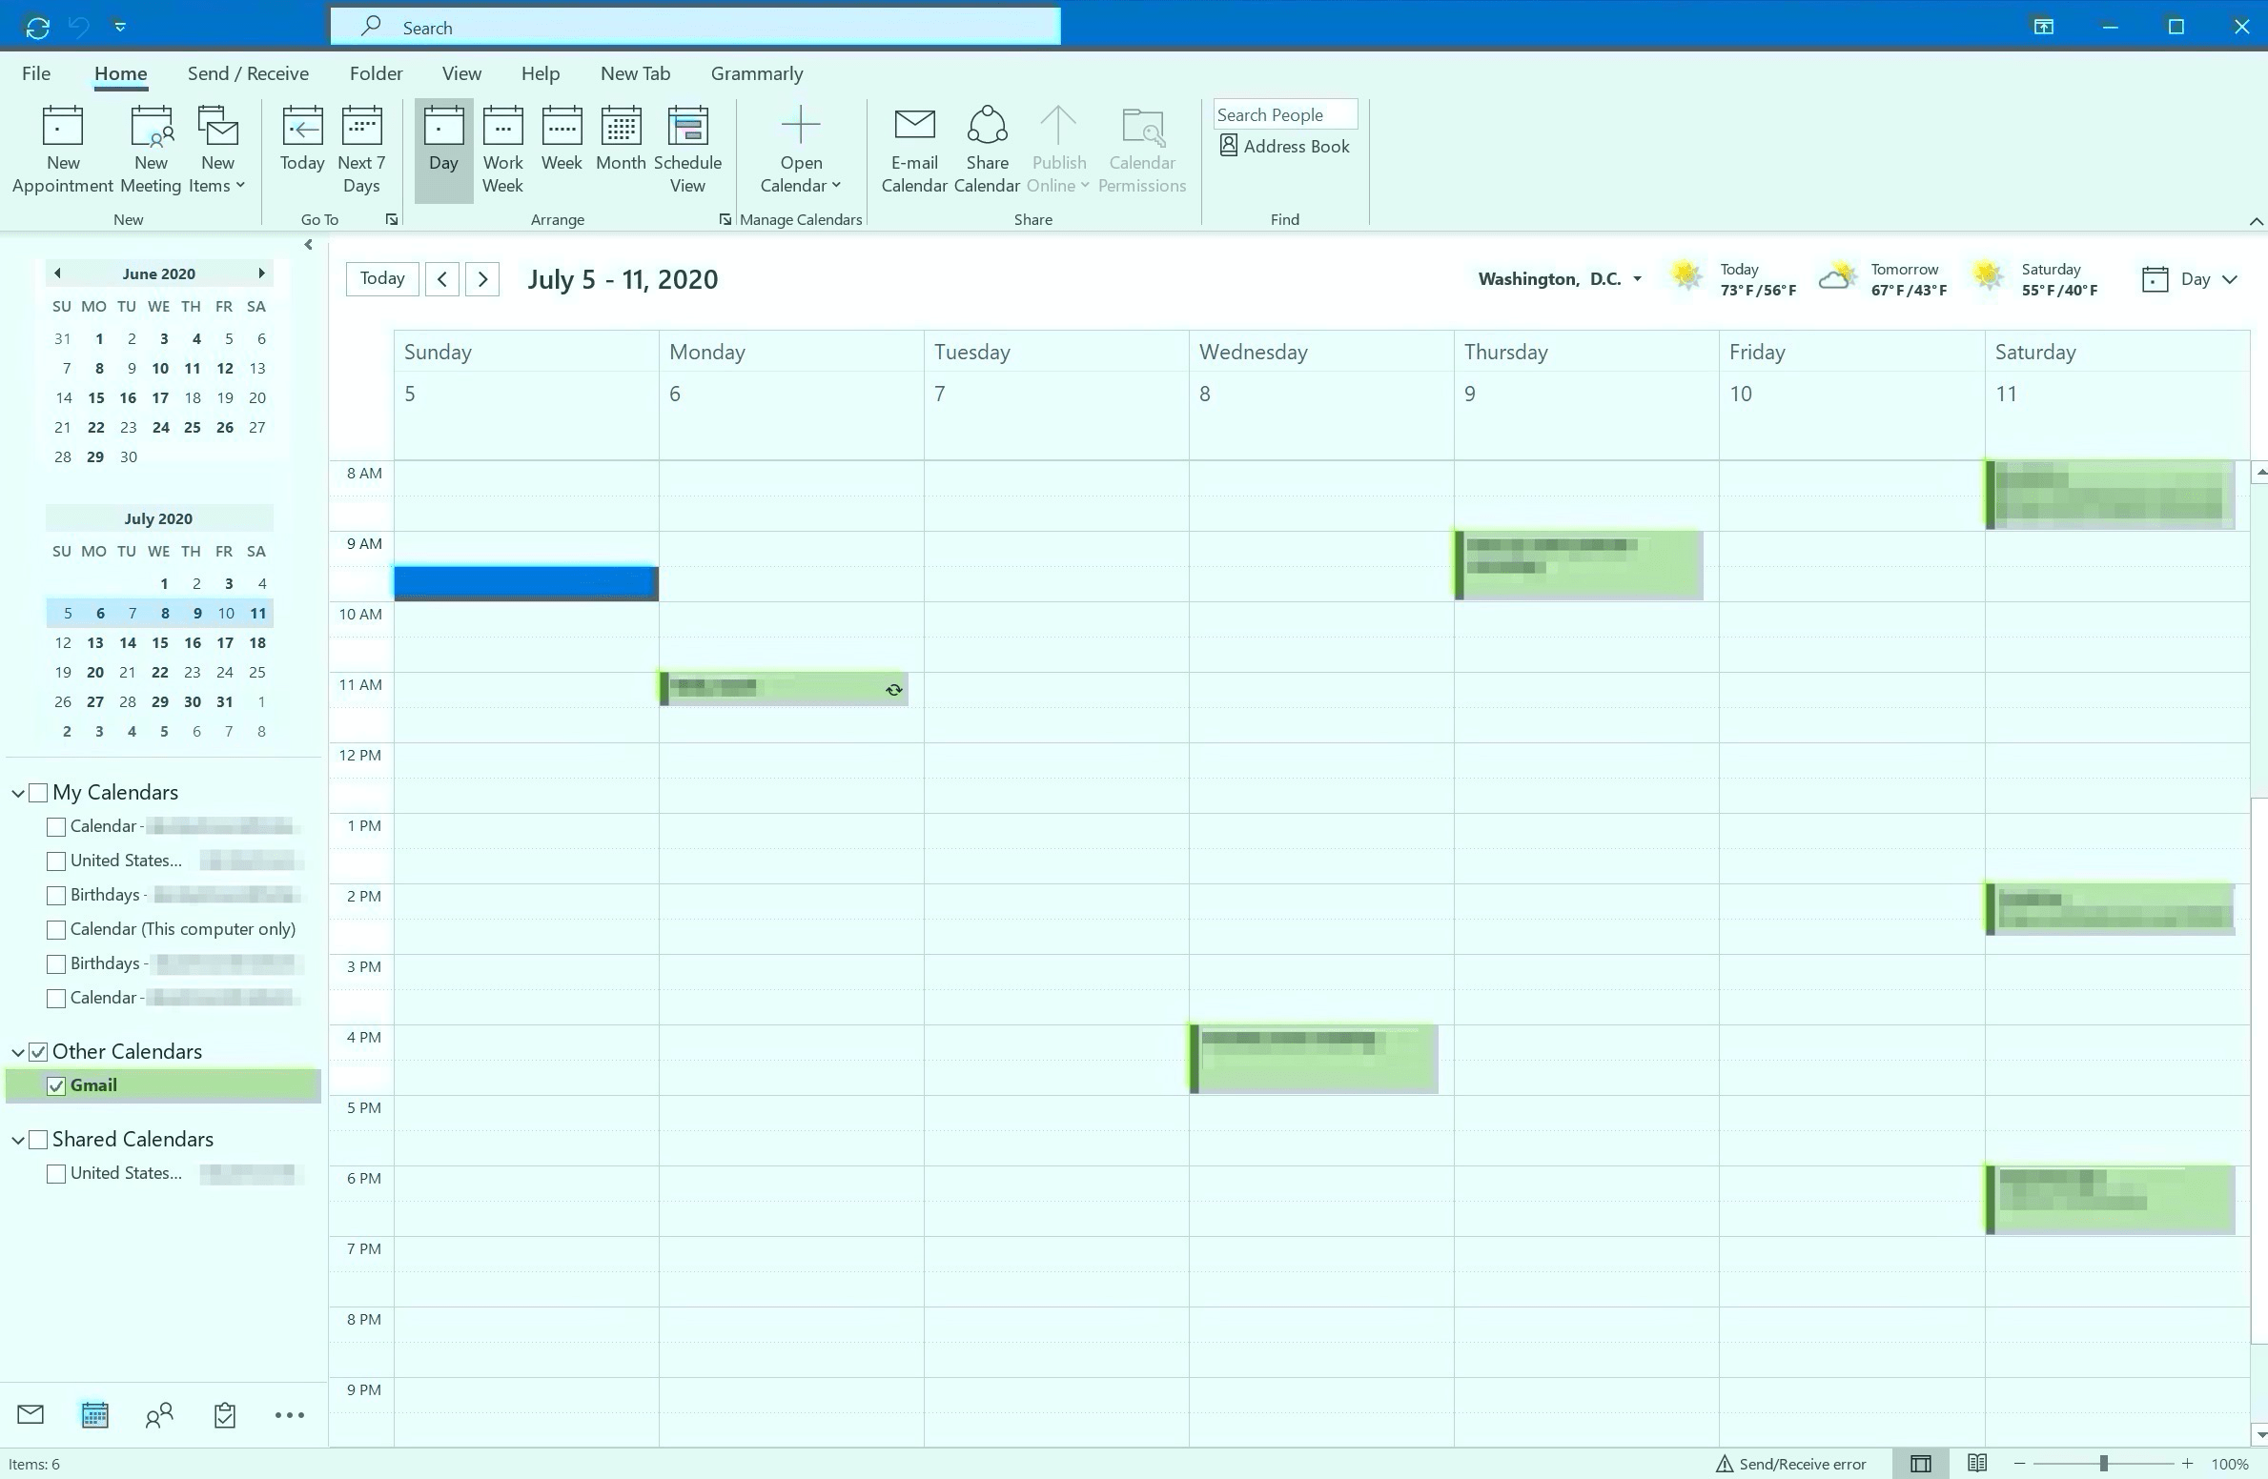This screenshot has width=2268, height=1479.
Task: Check United States under Shared Calendars
Action: pos(56,1174)
